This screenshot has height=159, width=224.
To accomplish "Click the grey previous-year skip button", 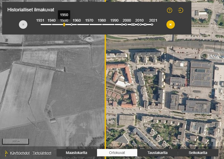I will coord(23,25).
